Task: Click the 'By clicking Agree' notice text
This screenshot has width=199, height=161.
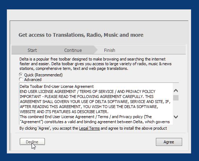Action: (93, 128)
